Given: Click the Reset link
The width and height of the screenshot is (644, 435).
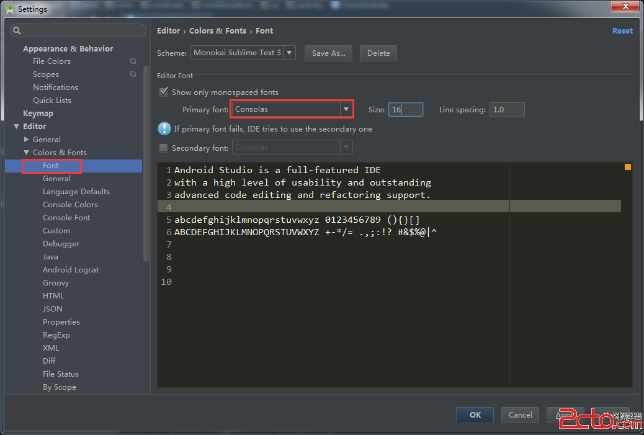Looking at the screenshot, I should point(622,31).
